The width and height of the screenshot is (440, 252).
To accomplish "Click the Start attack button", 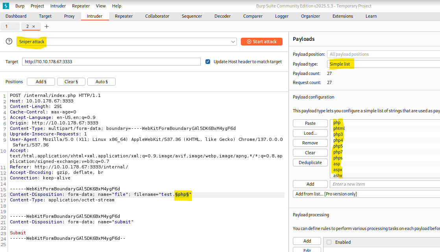I will pos(262,42).
